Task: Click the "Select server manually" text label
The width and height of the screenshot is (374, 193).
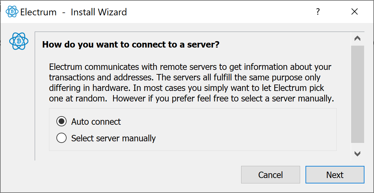Action: [x=113, y=138]
